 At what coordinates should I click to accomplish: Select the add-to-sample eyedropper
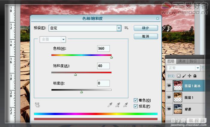[x=118, y=105]
